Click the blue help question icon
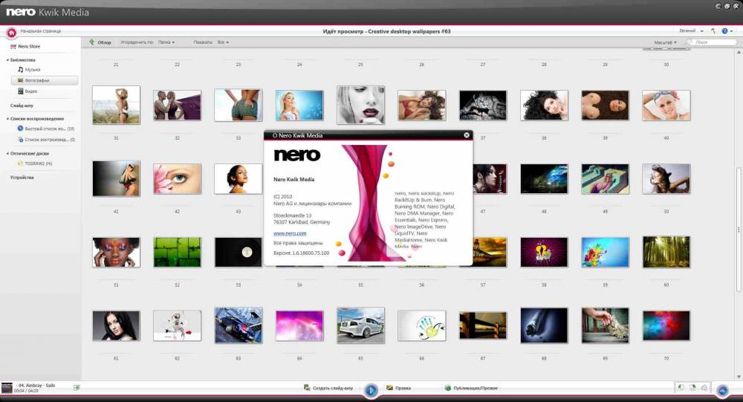This screenshot has width=743, height=402. point(724,30)
